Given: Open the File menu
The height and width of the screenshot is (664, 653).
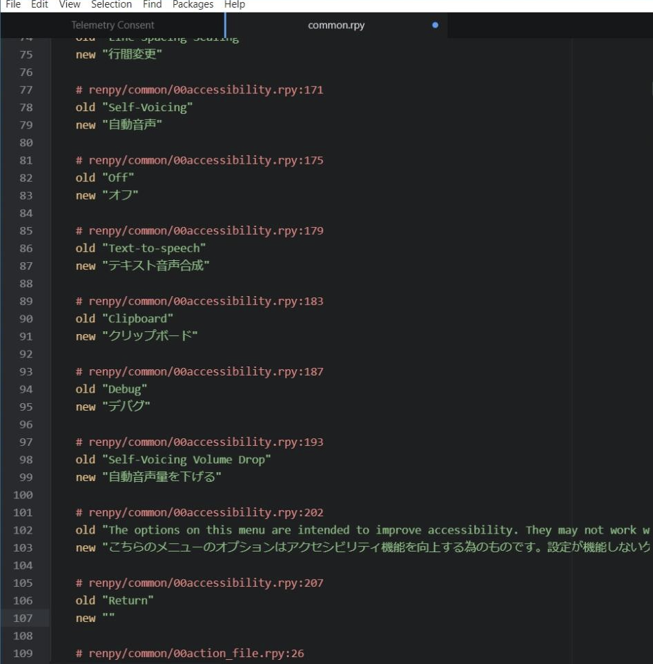Looking at the screenshot, I should click(x=13, y=5).
